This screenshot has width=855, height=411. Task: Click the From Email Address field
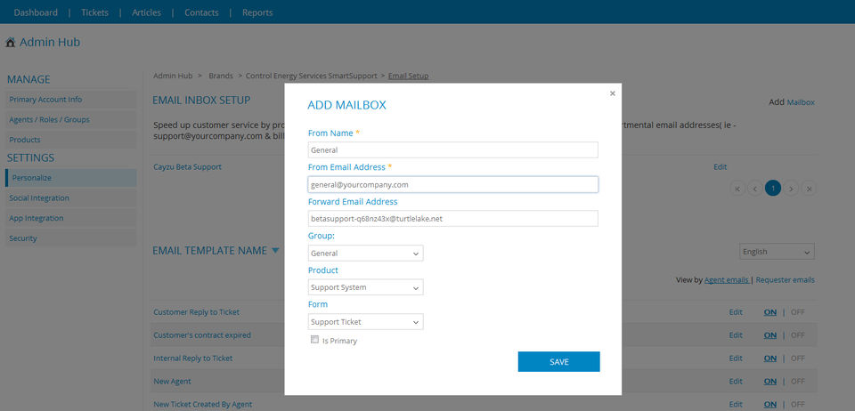click(x=452, y=184)
